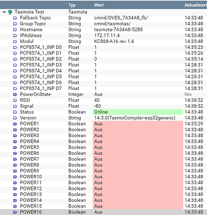Sort by the Typ column header
This screenshot has width=207, height=215.
tap(72, 5)
